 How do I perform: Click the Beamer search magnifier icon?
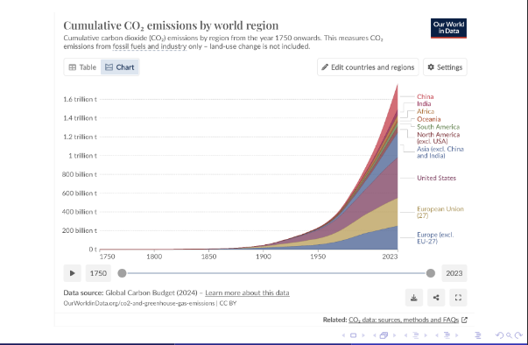pyautogui.click(x=509, y=335)
